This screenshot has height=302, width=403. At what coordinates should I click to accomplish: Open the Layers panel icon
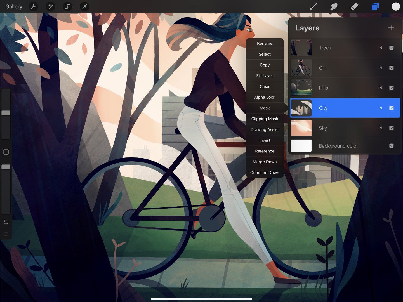375,6
